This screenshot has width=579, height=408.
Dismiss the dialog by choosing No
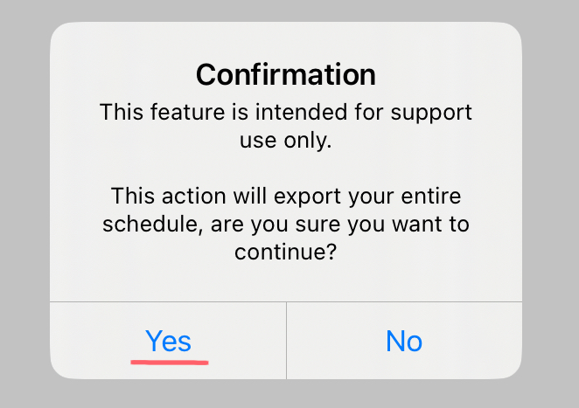tap(404, 341)
